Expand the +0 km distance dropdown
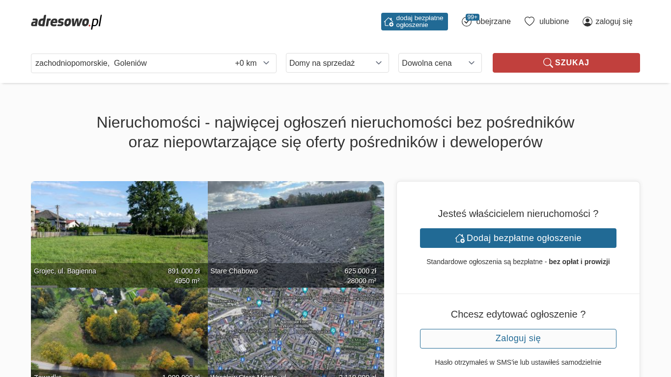671x377 pixels. coord(252,63)
